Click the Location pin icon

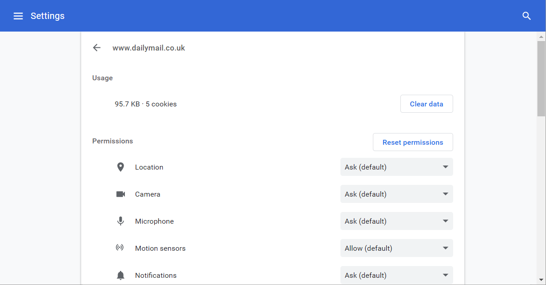coord(120,167)
